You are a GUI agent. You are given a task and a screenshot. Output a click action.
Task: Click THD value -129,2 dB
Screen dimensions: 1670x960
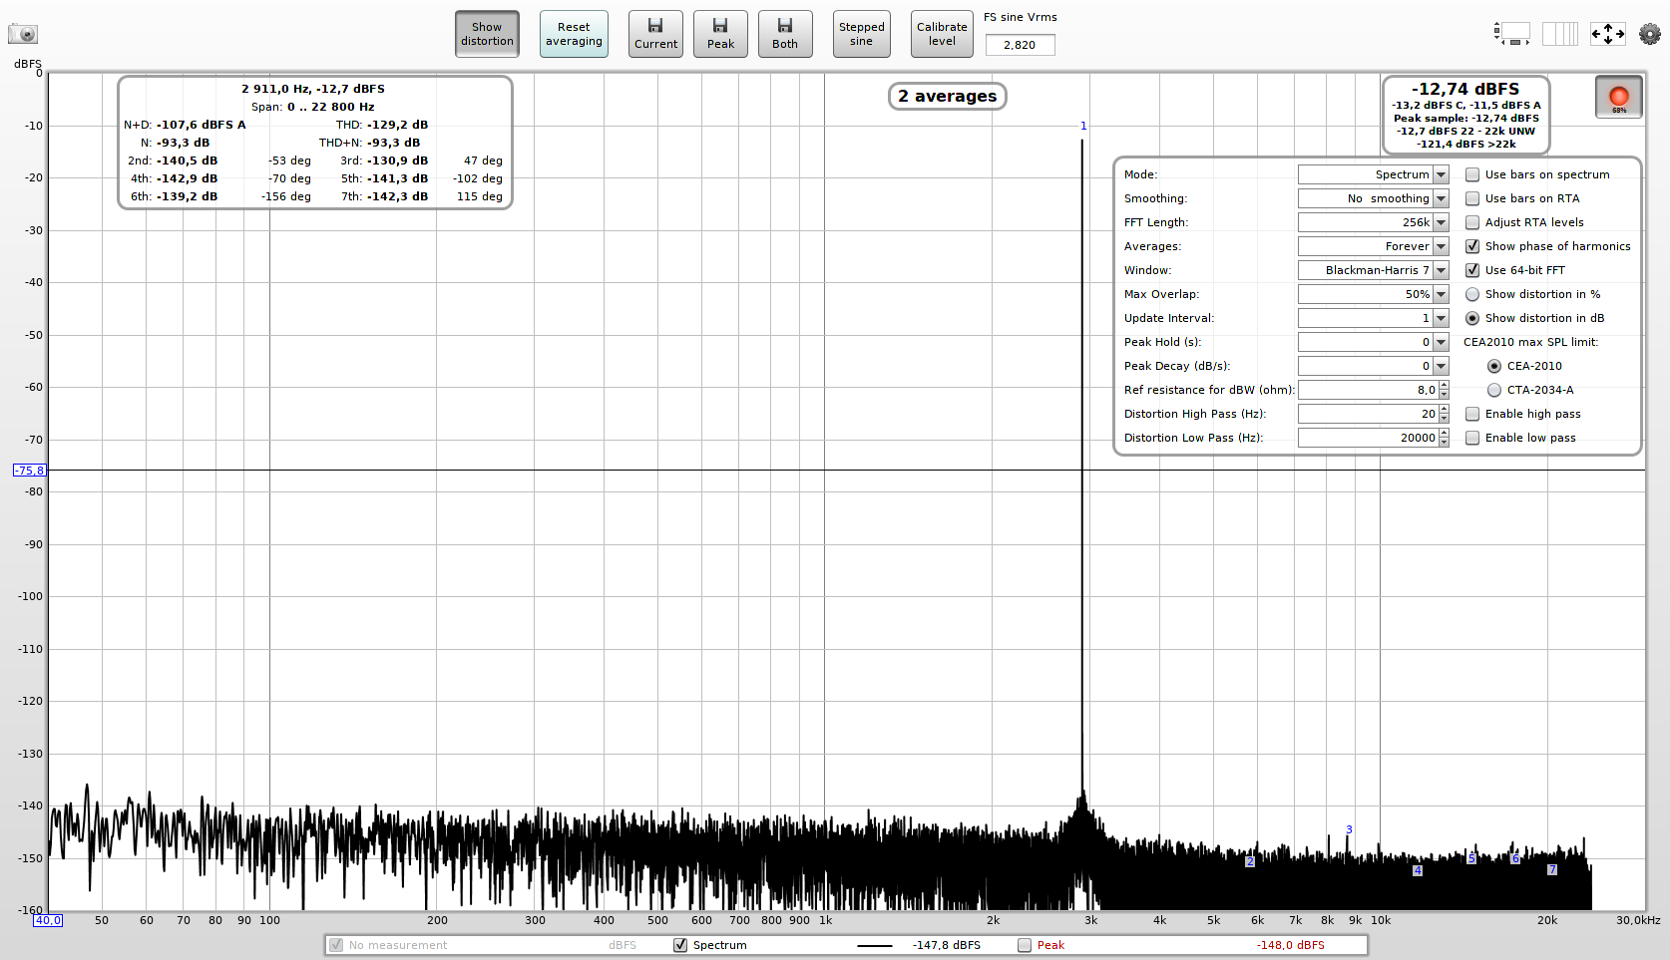click(398, 125)
